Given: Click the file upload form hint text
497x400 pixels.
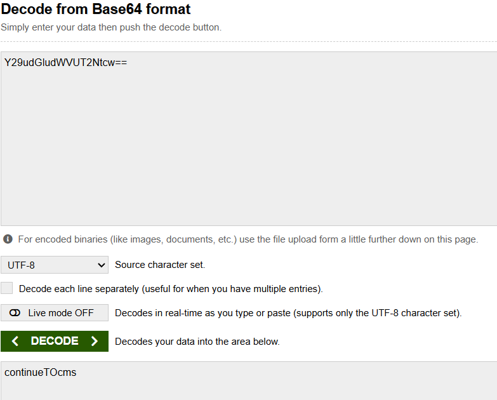Looking at the screenshot, I should tap(248, 239).
